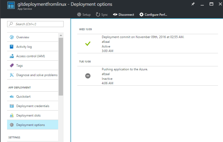Maximize the blade window
223x142 pixels.
coord(211,4)
